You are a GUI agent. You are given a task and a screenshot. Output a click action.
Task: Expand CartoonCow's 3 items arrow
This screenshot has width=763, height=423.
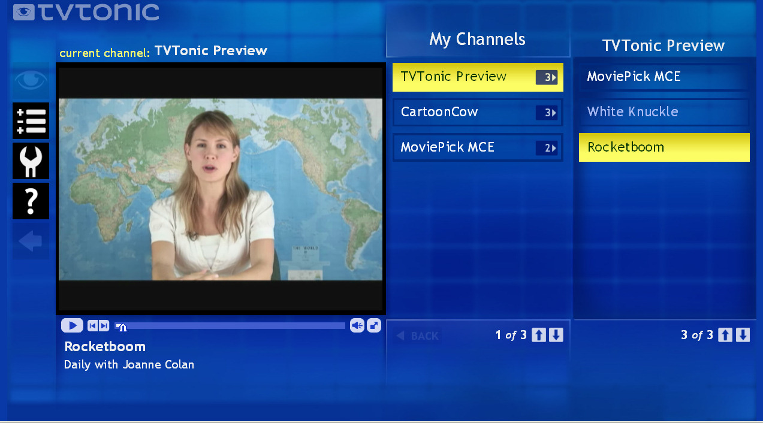point(547,113)
